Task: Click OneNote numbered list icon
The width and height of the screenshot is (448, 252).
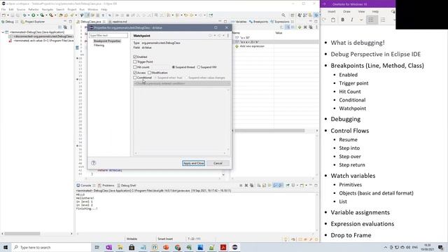Action: [x=383, y=20]
